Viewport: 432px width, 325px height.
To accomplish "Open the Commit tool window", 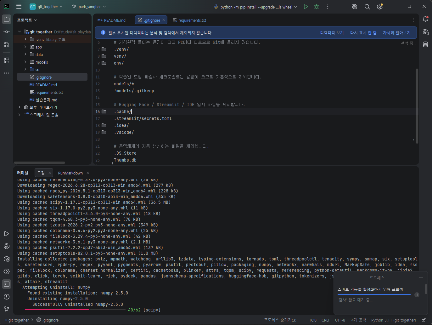I will coord(7,32).
